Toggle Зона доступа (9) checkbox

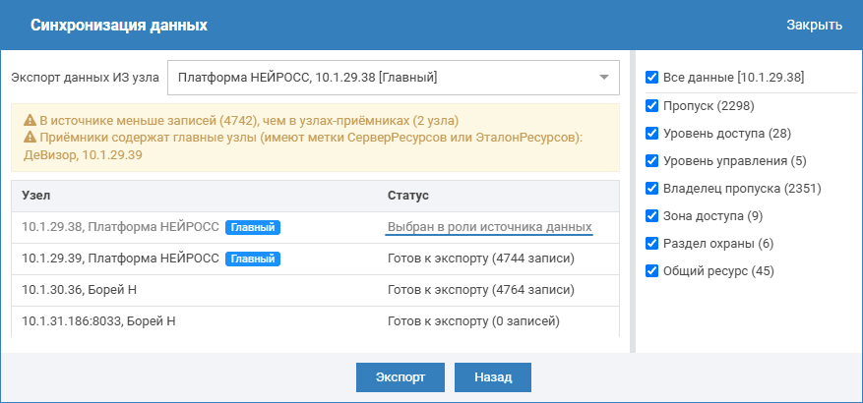pos(652,216)
